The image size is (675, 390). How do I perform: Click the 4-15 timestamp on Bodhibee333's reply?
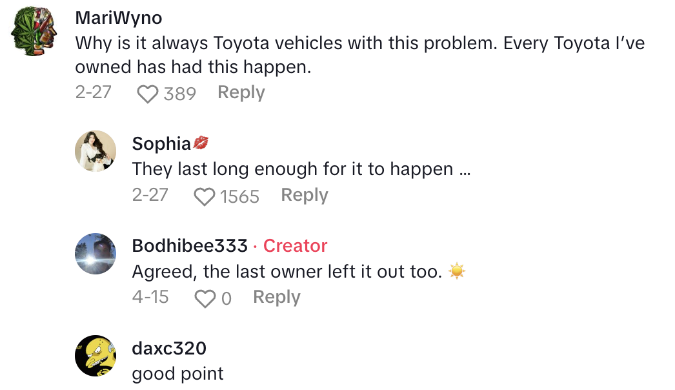click(148, 298)
